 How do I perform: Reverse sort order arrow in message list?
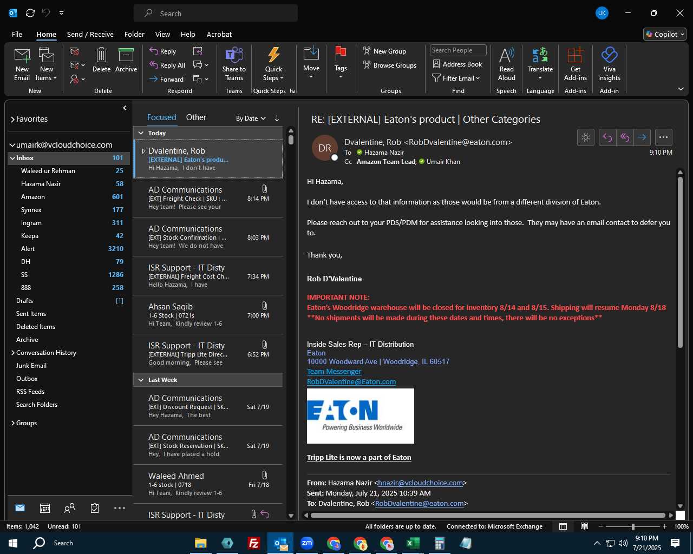(277, 118)
